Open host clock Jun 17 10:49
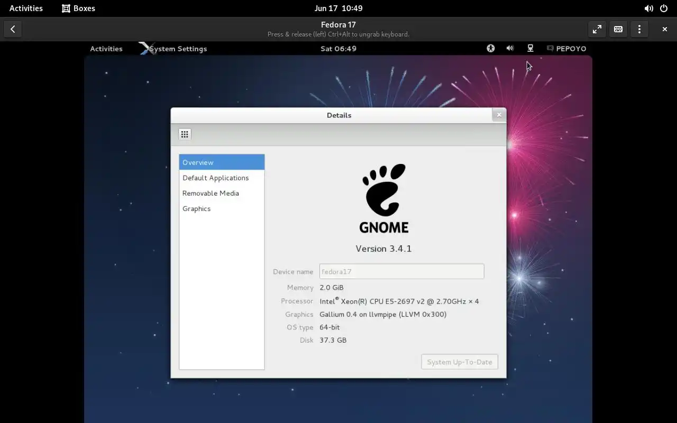Screen dimensions: 677x423 tap(338, 8)
